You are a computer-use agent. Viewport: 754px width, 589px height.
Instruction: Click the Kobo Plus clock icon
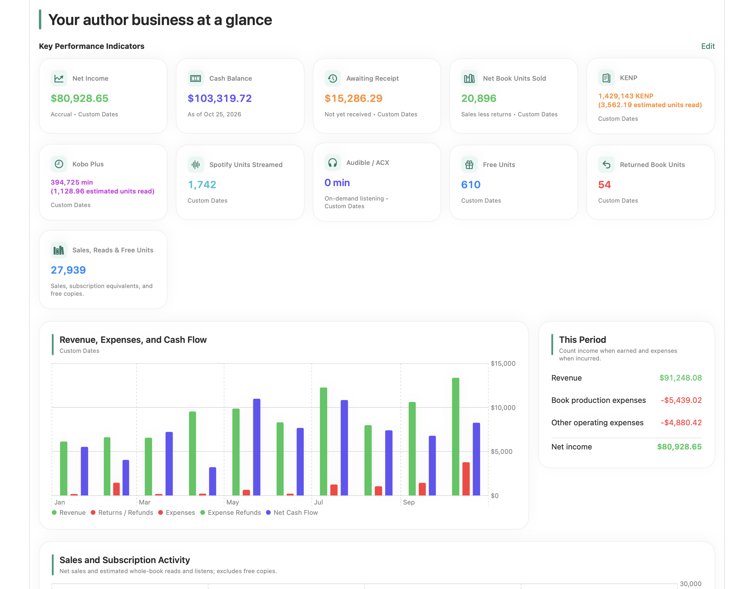coord(59,164)
